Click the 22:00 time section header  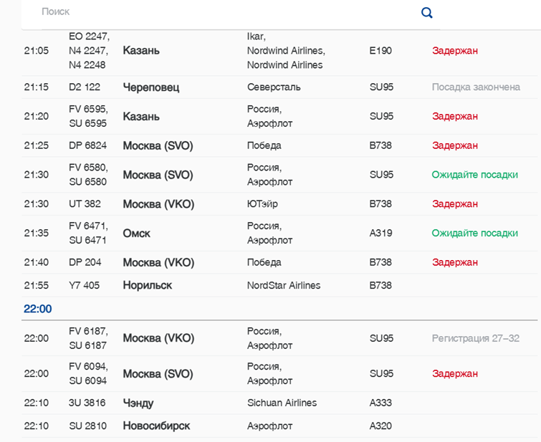[x=37, y=309]
